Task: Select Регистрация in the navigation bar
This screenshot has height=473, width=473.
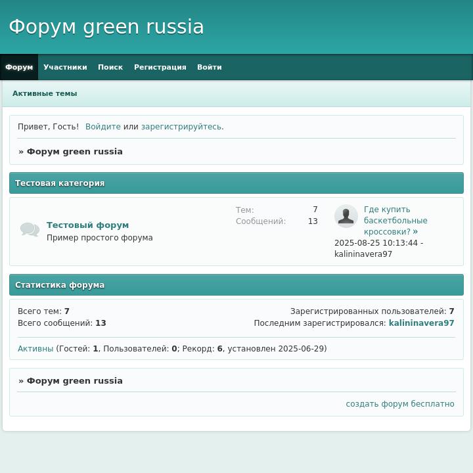Action: tap(160, 67)
